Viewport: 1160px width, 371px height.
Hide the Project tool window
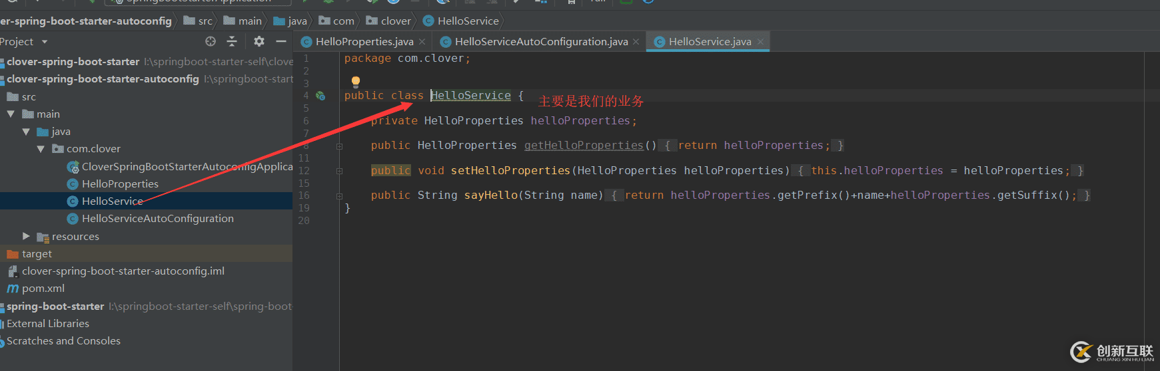pyautogui.click(x=281, y=41)
